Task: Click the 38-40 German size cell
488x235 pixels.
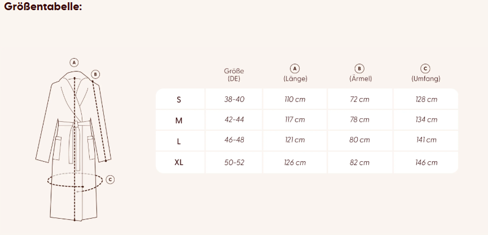Action: 234,100
